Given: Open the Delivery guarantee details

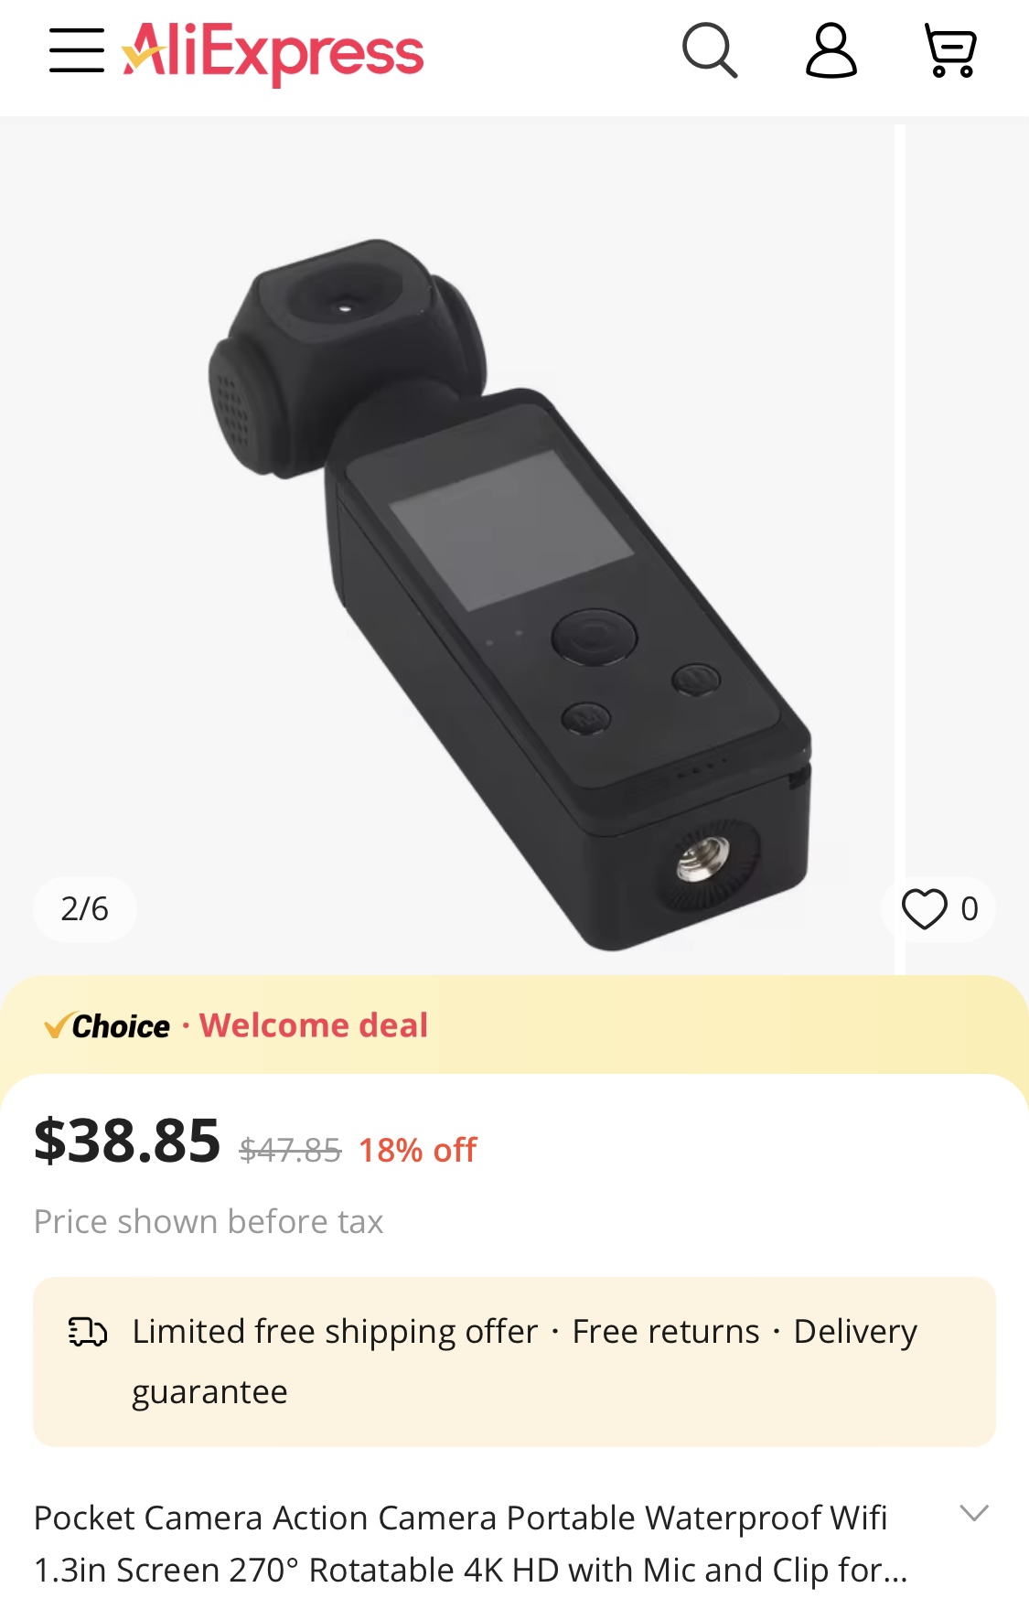Looking at the screenshot, I should point(855,1332).
